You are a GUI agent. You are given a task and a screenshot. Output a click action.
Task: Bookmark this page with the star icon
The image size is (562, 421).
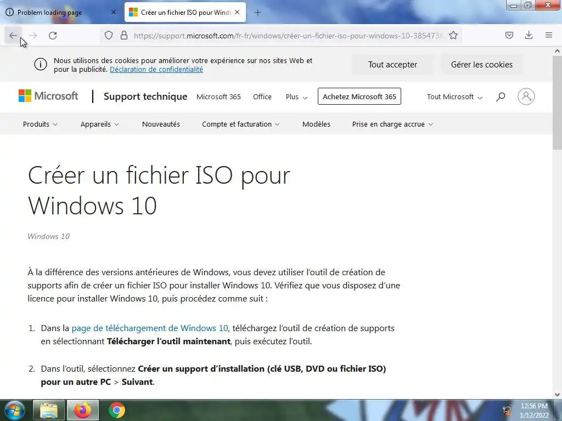tap(453, 36)
